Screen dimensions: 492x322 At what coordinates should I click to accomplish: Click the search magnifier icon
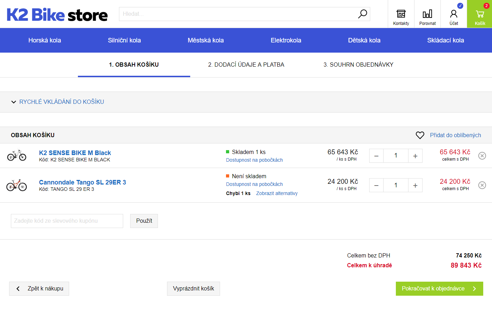(362, 14)
